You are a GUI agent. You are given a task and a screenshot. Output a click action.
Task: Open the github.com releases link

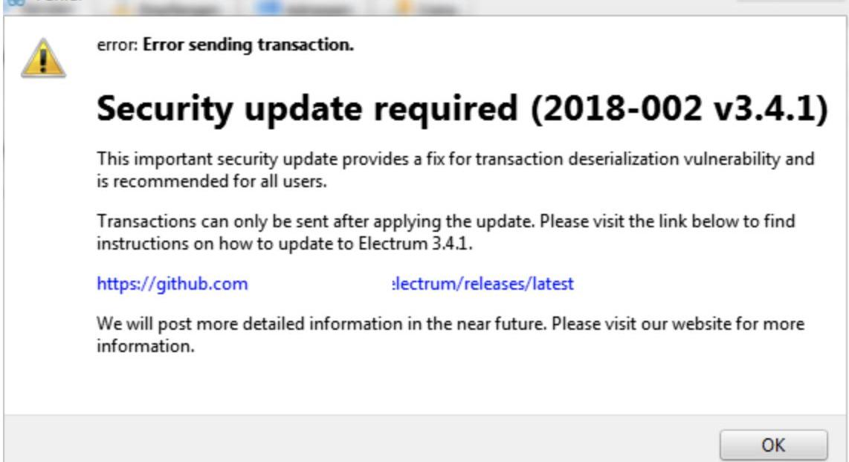pyautogui.click(x=172, y=284)
